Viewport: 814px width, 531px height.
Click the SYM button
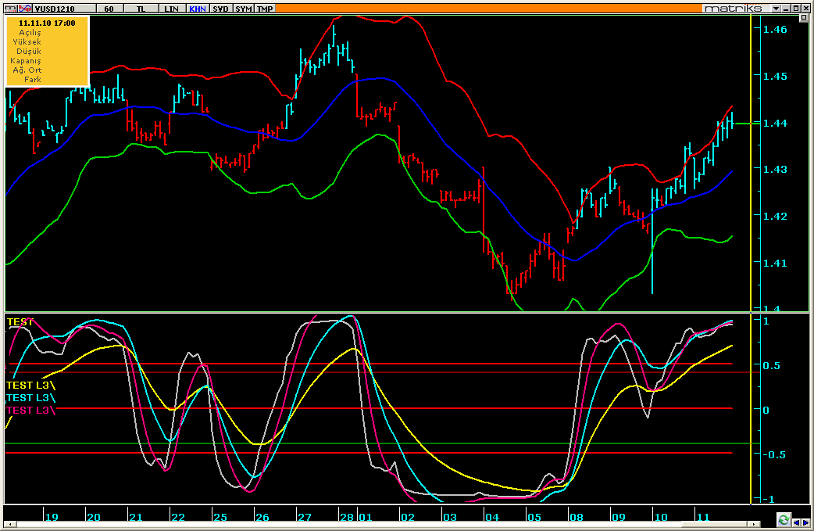(x=243, y=8)
